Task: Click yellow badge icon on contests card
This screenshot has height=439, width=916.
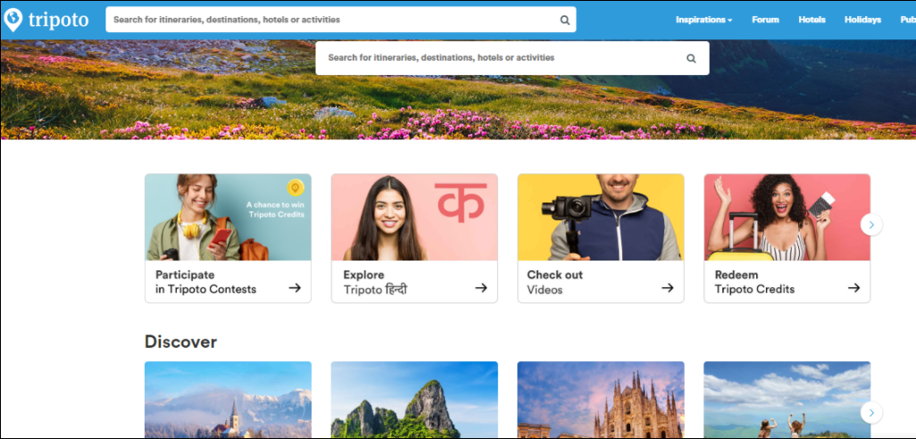Action: click(x=296, y=187)
